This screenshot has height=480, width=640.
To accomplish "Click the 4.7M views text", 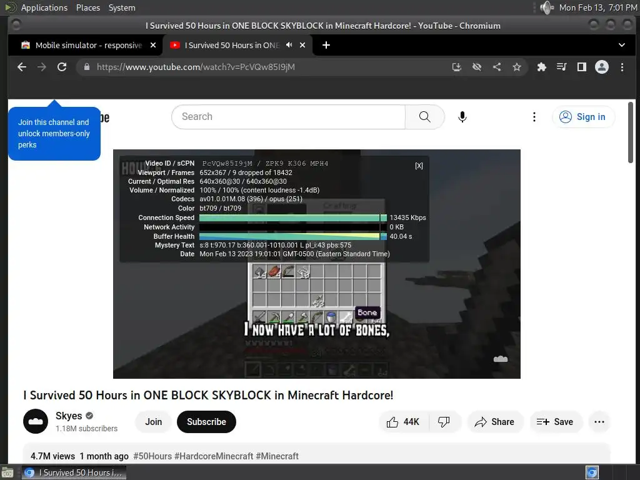I will (x=52, y=456).
